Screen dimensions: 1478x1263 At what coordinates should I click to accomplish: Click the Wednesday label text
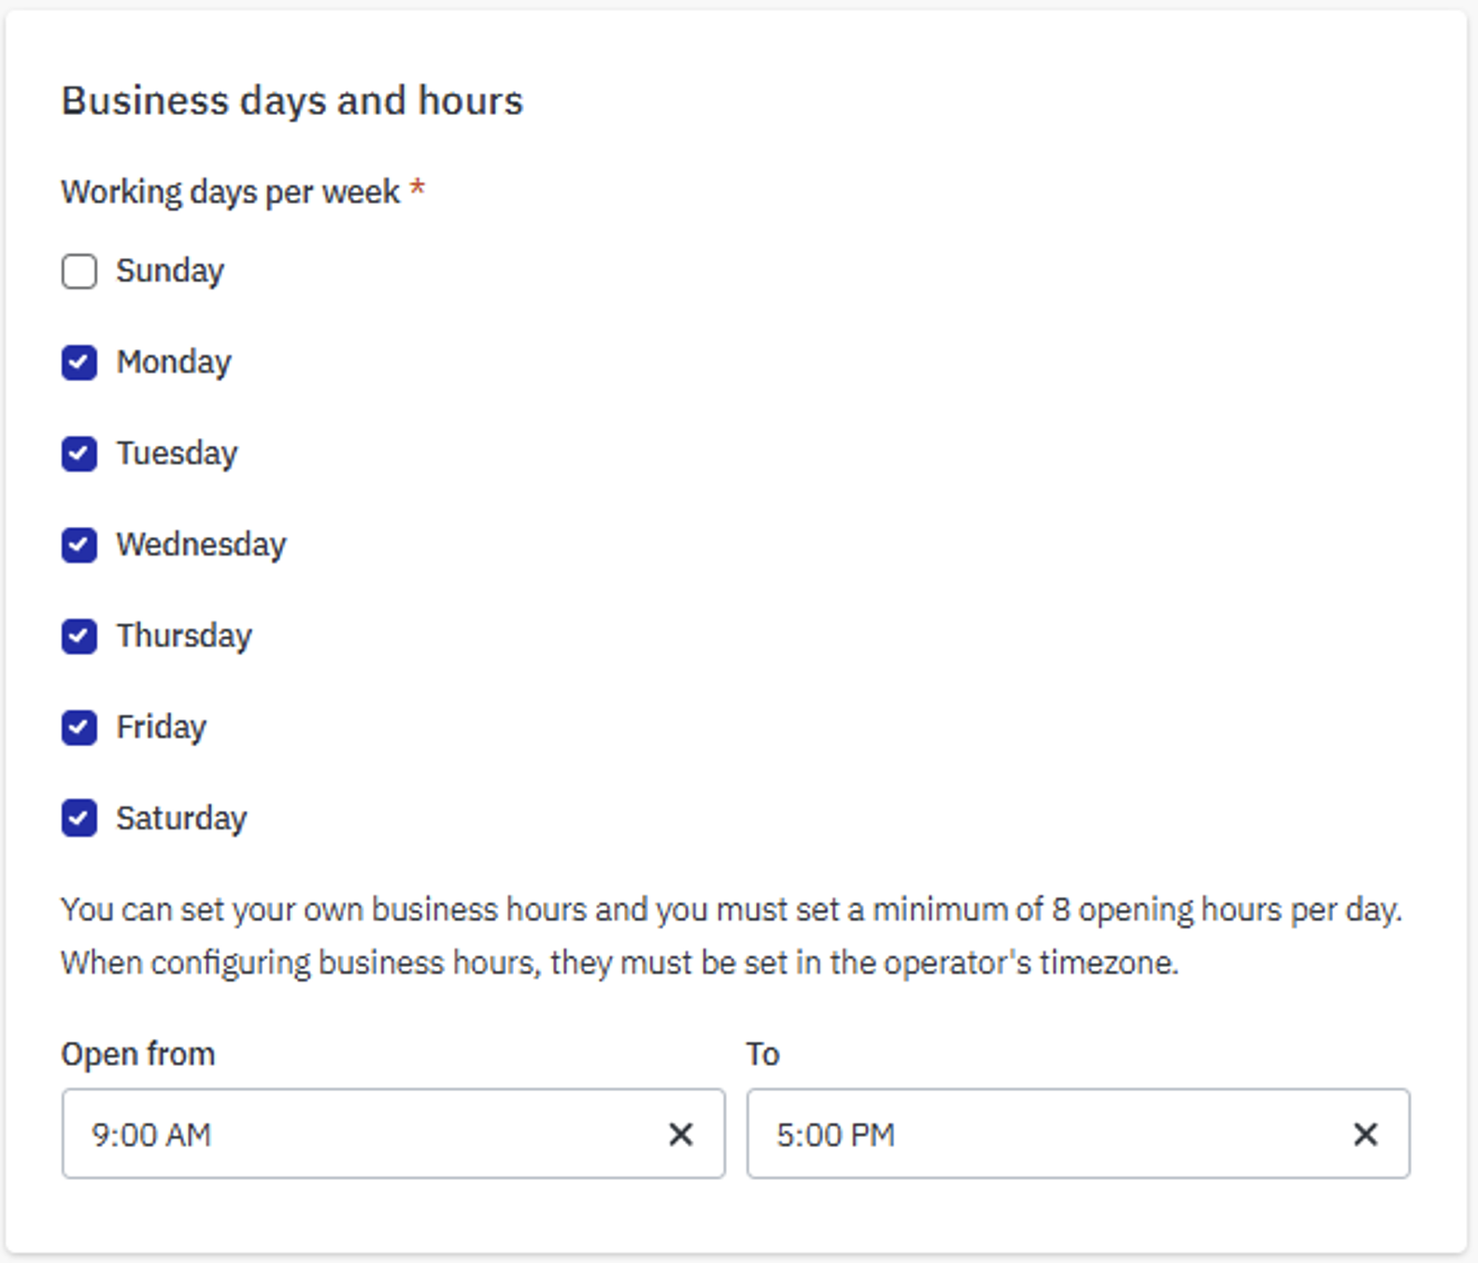[201, 545]
